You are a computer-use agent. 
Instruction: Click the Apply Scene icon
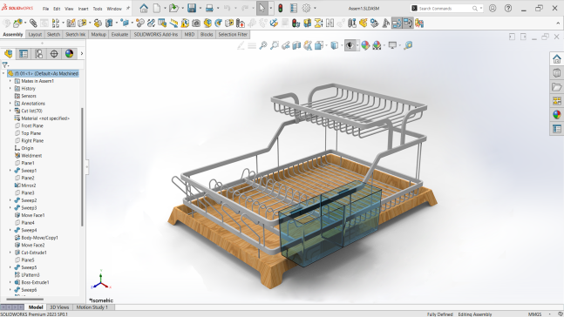pos(377,45)
